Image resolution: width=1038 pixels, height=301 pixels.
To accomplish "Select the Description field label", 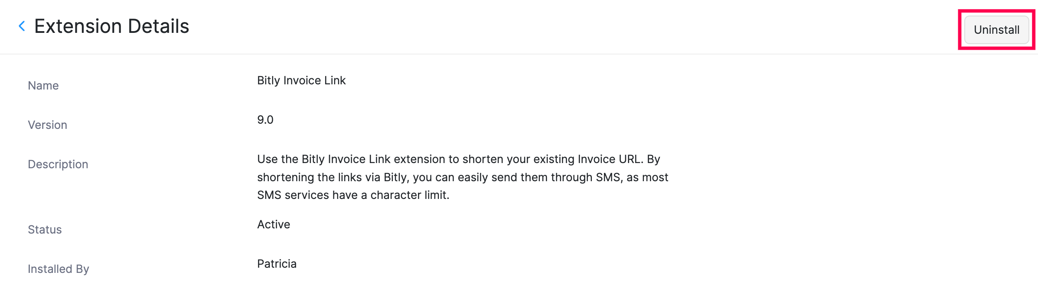I will pyautogui.click(x=58, y=164).
